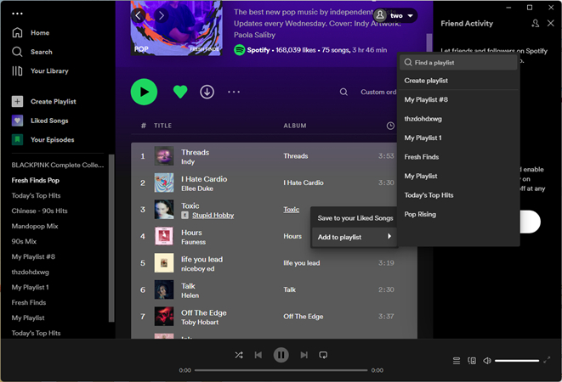Open the 'two' user account dropdown

395,15
